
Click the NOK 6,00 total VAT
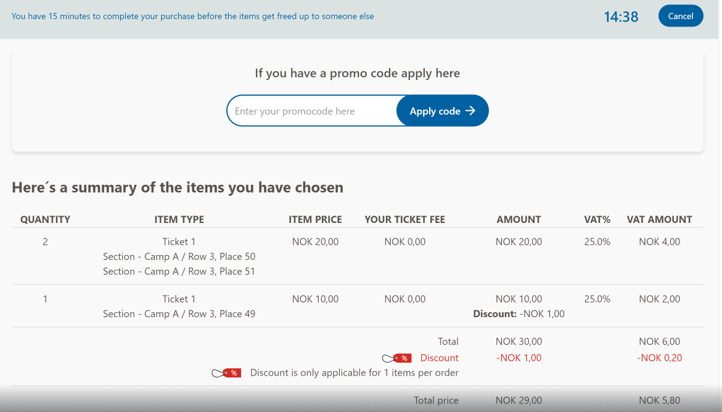659,342
